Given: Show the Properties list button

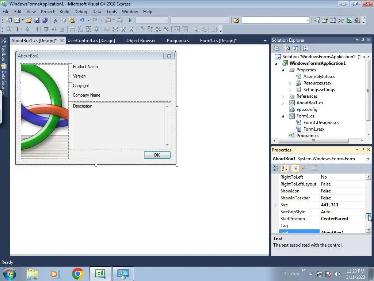Looking at the screenshot, I should tap(295, 168).
